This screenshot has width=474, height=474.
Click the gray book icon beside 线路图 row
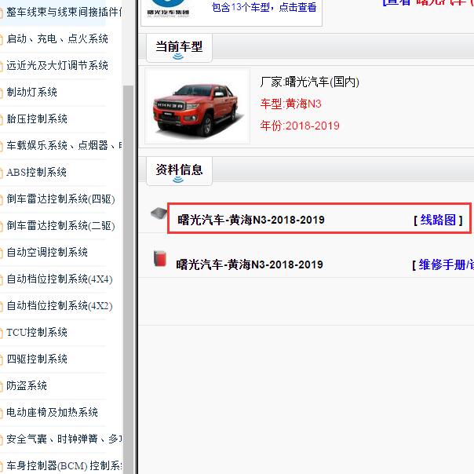[x=159, y=213]
